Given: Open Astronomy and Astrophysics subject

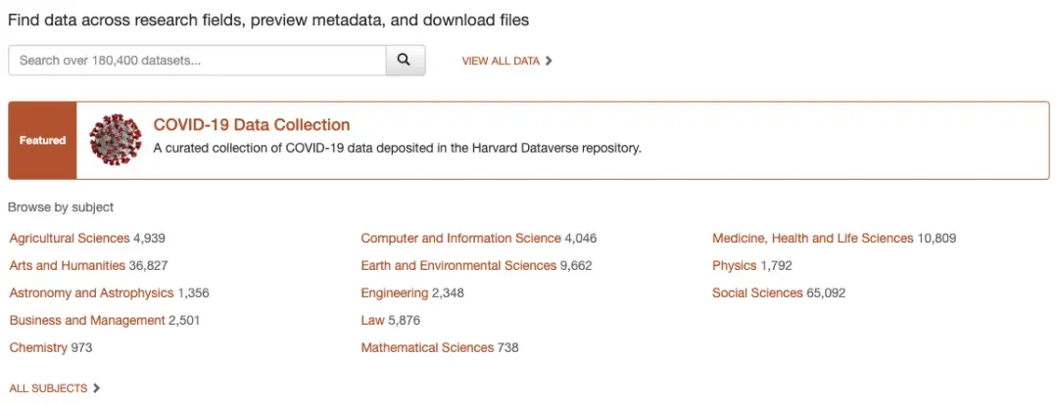Looking at the screenshot, I should click(91, 292).
